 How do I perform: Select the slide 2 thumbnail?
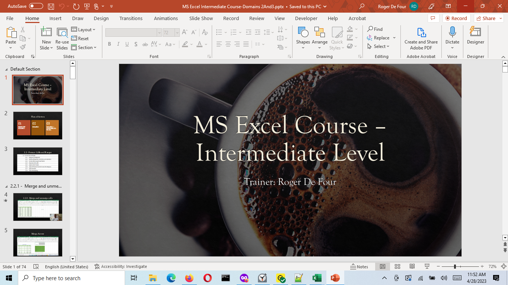click(x=38, y=126)
